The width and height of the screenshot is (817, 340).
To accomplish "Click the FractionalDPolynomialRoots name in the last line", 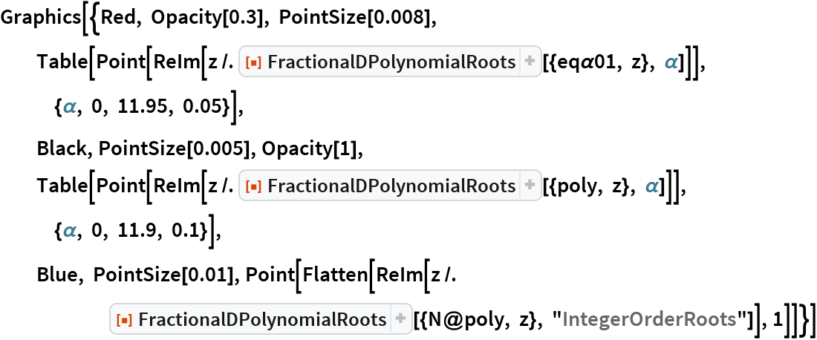I will (261, 320).
